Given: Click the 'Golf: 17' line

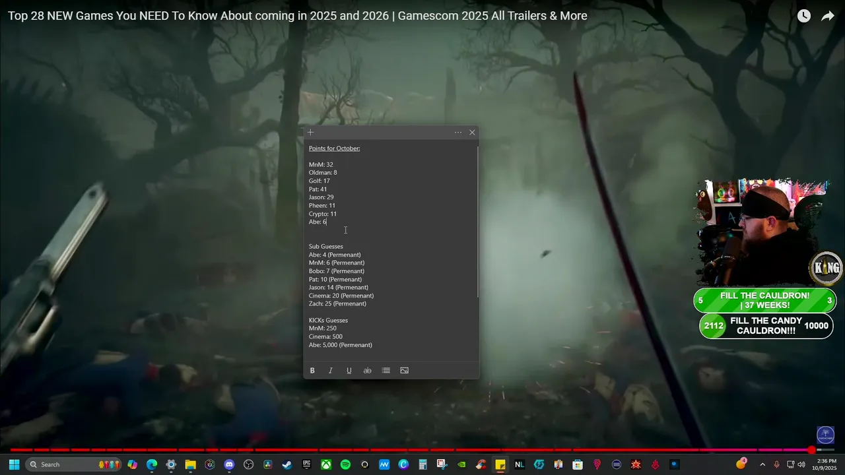Looking at the screenshot, I should 320,181.
